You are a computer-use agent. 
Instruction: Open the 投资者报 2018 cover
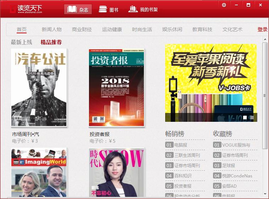coord(116,87)
